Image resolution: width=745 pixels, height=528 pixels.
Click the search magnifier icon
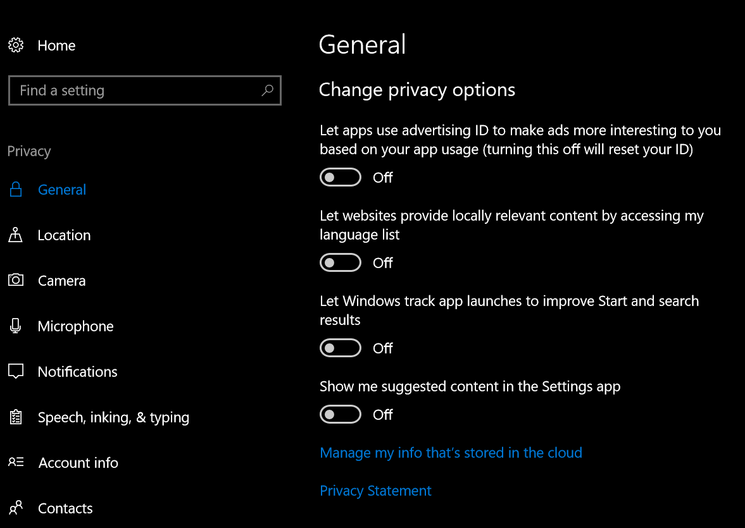coord(267,90)
